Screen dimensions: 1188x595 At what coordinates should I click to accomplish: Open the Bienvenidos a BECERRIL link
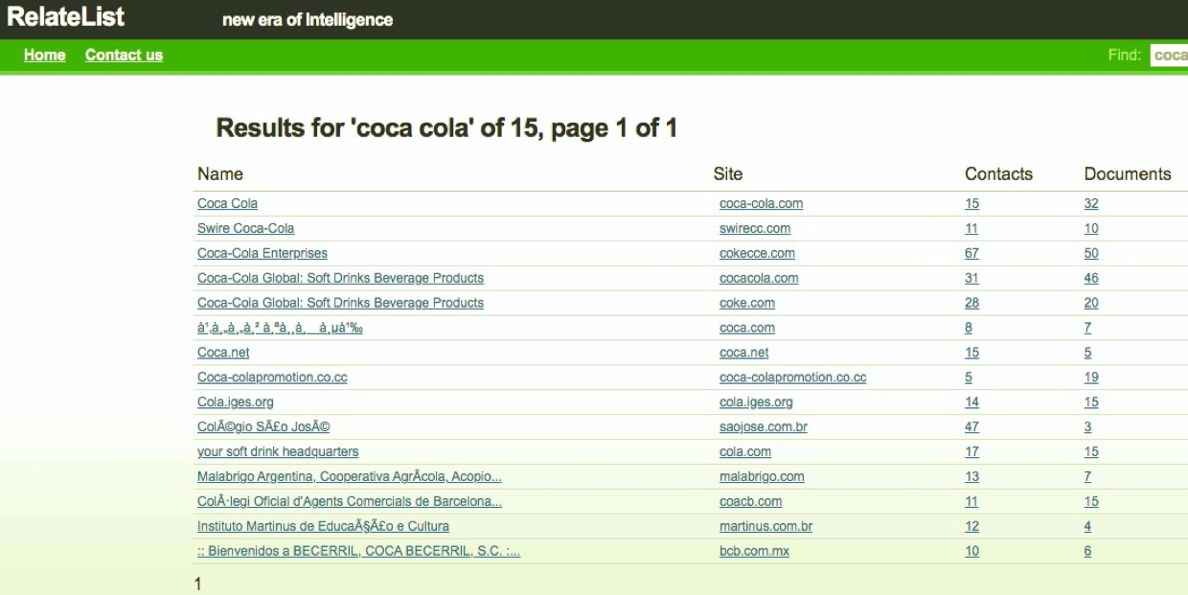358,552
